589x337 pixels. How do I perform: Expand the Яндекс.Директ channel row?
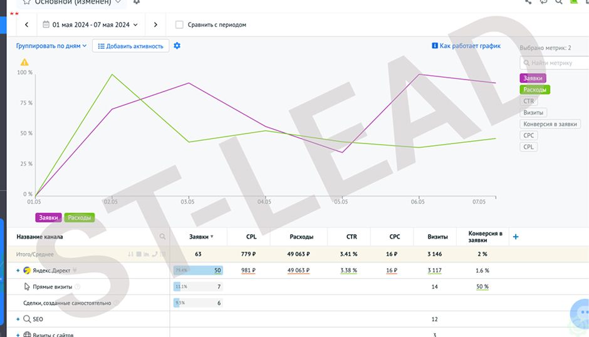coord(18,271)
